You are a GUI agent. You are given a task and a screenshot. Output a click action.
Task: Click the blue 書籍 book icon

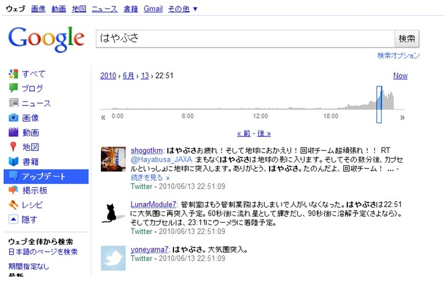(13, 161)
